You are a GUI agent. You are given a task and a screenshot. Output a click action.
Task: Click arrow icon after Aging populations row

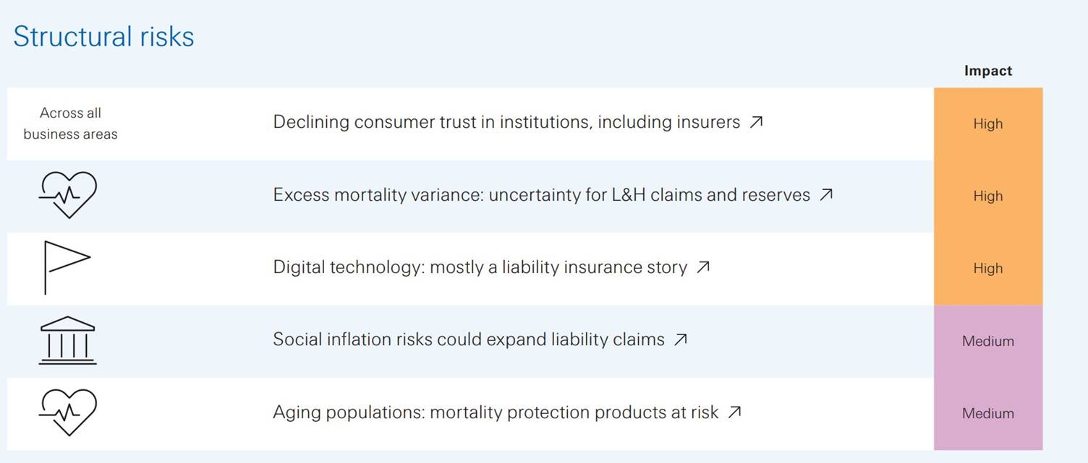[734, 412]
